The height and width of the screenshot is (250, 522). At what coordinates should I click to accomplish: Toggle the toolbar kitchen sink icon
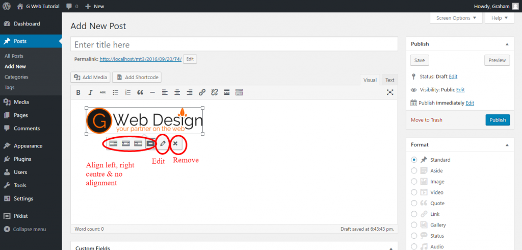239,92
